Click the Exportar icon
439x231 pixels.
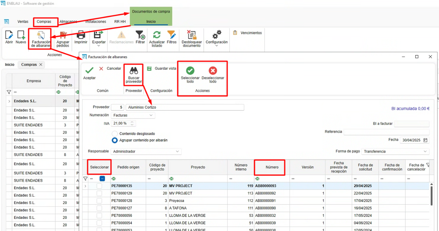99,35
